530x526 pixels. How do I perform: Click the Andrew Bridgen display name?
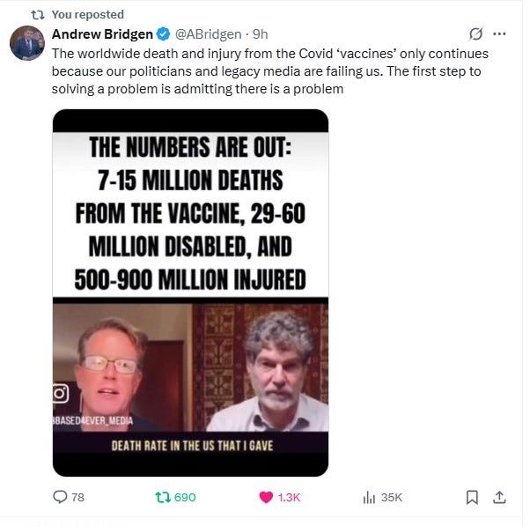(102, 34)
